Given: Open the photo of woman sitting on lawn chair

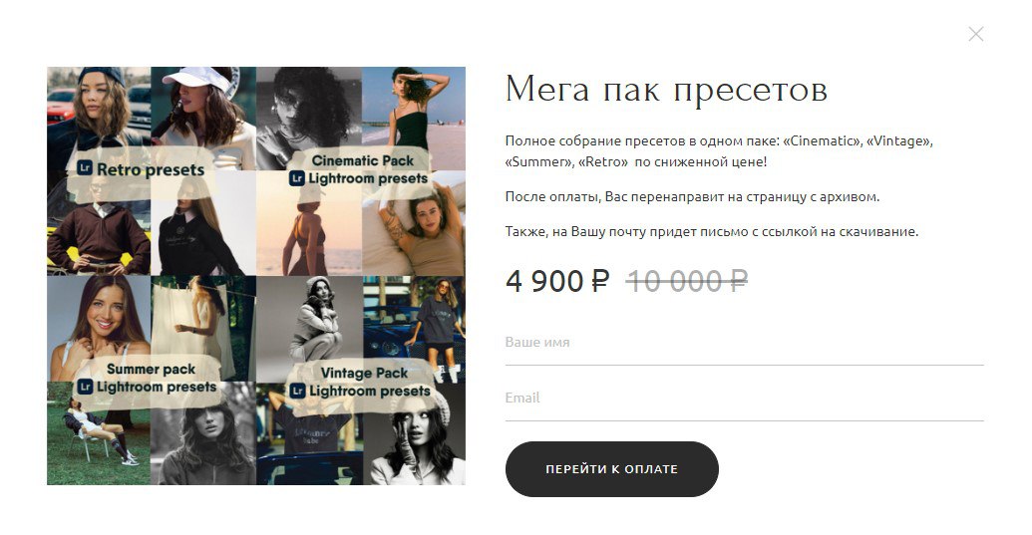Looking at the screenshot, I should click(x=99, y=433).
